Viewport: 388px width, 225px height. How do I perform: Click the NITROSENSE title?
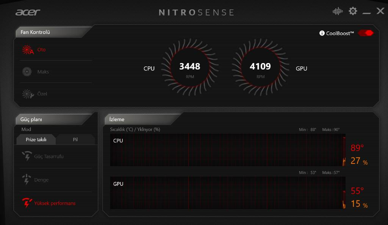(x=197, y=12)
